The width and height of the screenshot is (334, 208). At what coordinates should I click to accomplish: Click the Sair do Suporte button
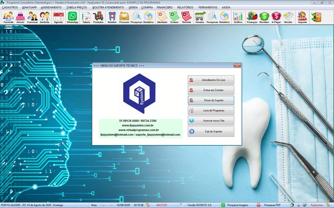211,131
